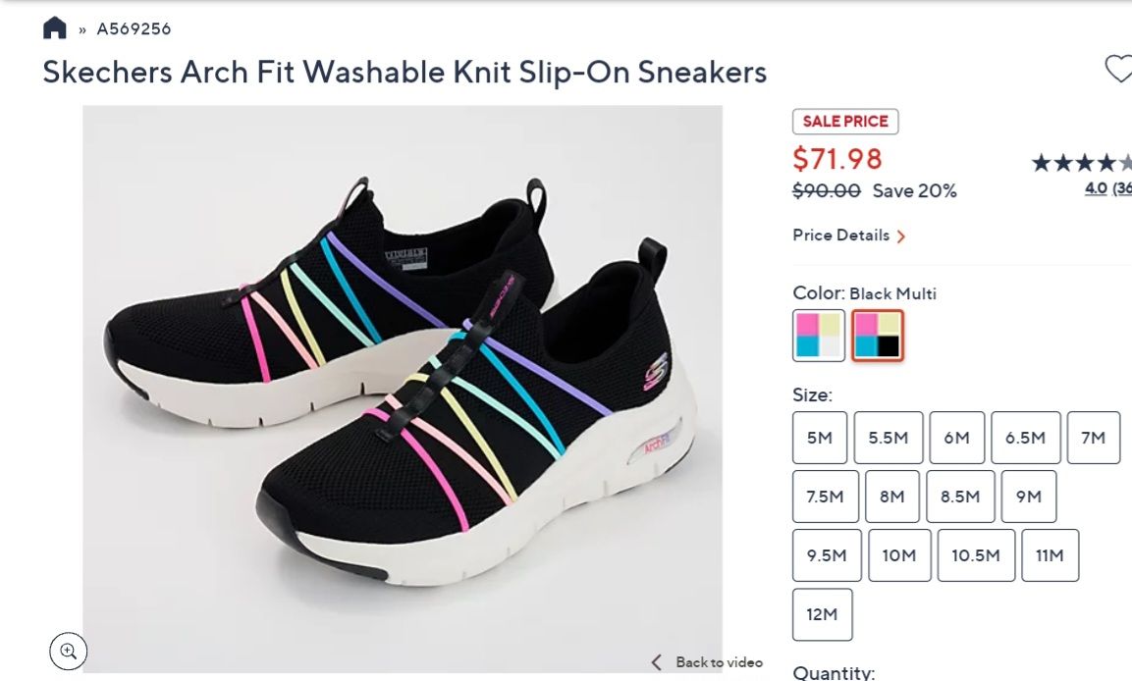Select size 9M
Viewport: 1132px width, 681px height.
point(1029,497)
